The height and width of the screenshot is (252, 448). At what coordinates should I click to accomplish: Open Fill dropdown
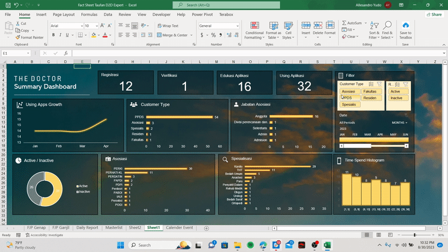pyautogui.click(x=348, y=30)
